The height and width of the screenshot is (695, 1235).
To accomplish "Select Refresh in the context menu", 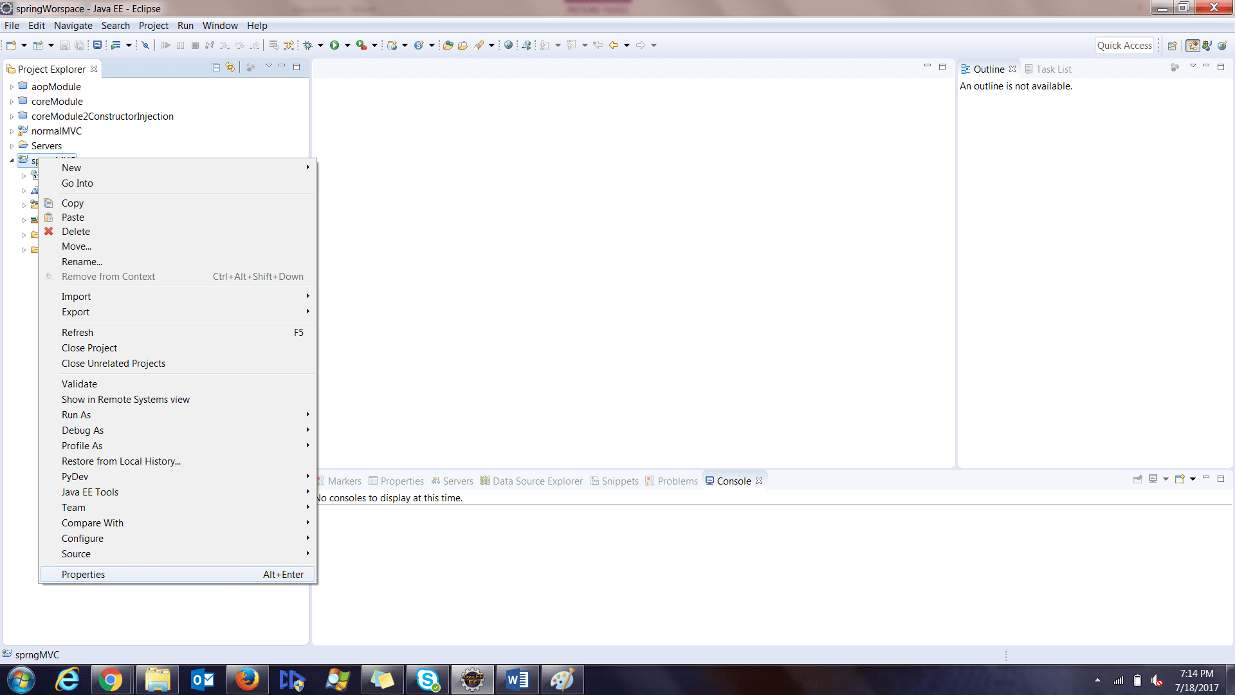I will click(x=77, y=333).
